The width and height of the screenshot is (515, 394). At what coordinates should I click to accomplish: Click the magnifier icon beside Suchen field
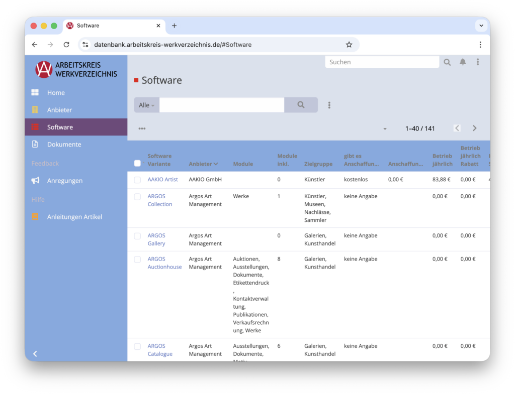[x=447, y=62]
